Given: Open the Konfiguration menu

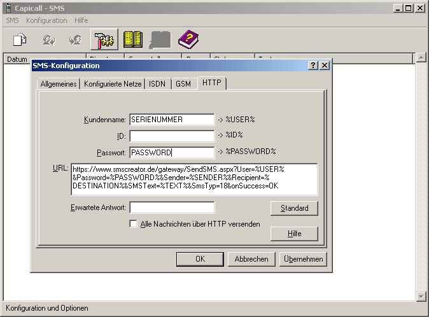Looking at the screenshot, I should pos(46,20).
